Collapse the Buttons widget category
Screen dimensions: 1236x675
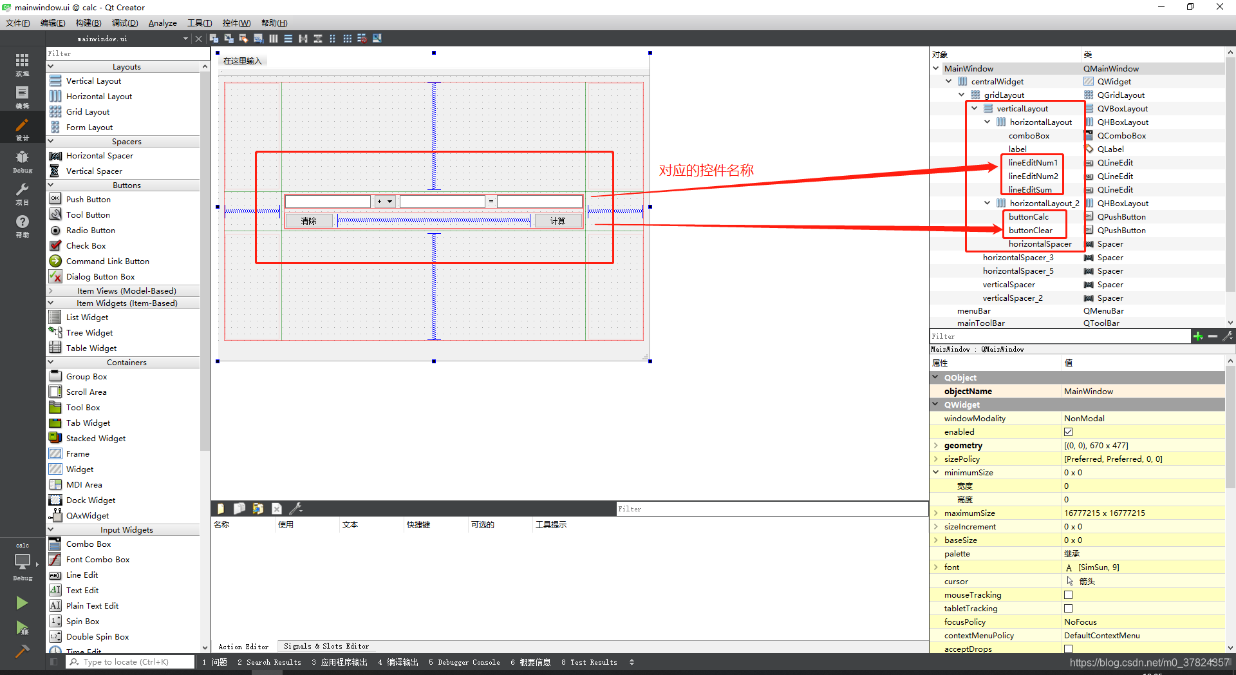51,185
